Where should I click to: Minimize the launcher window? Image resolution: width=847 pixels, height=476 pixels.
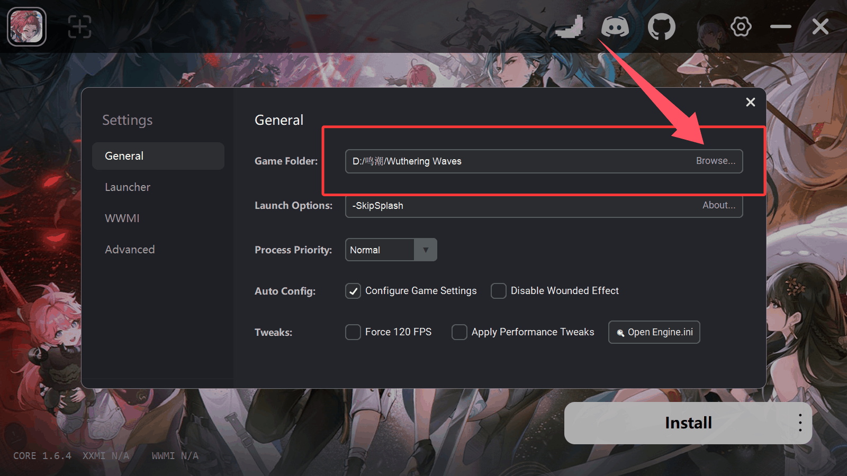(781, 26)
